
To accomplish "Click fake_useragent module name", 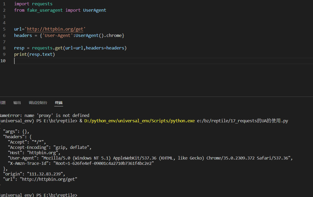I will coord(45,10).
